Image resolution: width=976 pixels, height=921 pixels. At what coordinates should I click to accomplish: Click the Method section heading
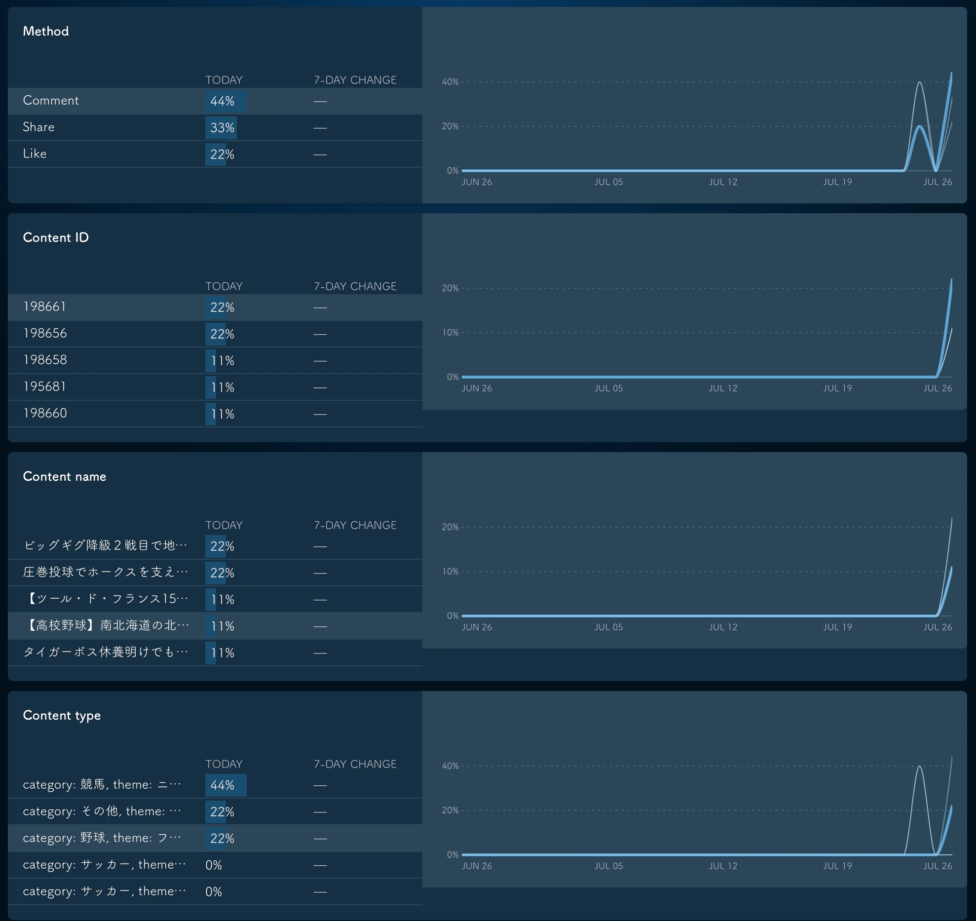(x=46, y=31)
